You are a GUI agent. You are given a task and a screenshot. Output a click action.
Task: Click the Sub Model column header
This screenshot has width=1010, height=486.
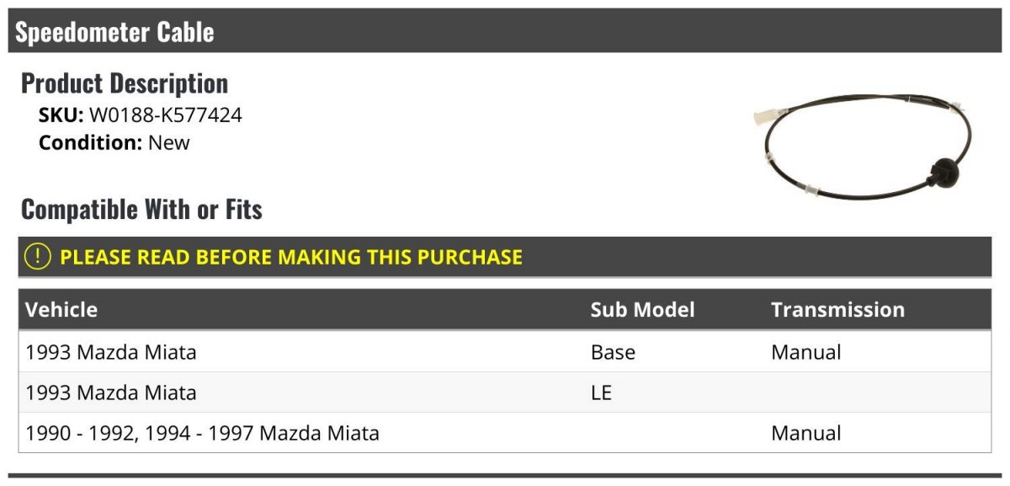[x=642, y=309]
